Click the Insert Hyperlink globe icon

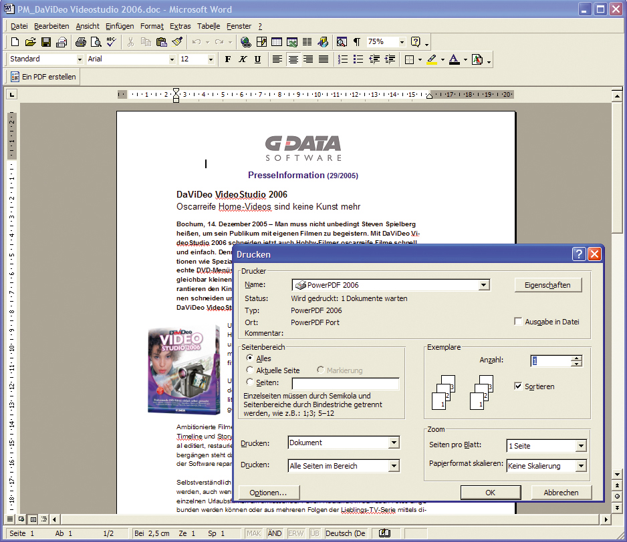(245, 41)
